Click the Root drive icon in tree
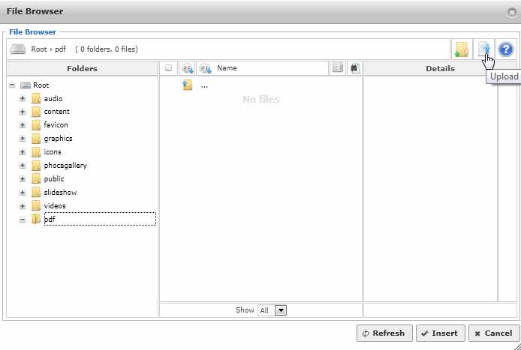The width and height of the screenshot is (521, 350). [26, 85]
